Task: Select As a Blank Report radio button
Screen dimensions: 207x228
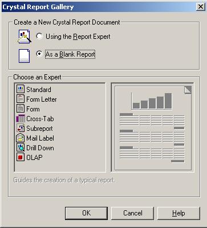Action: coord(39,54)
